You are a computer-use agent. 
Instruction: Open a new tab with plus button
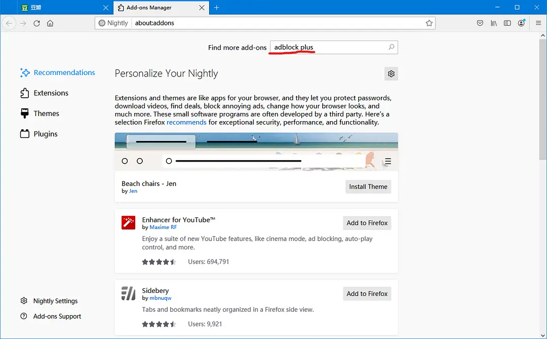coord(217,8)
